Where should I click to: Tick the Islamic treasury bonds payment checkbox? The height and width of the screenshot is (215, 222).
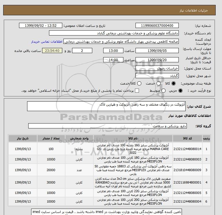137,91
